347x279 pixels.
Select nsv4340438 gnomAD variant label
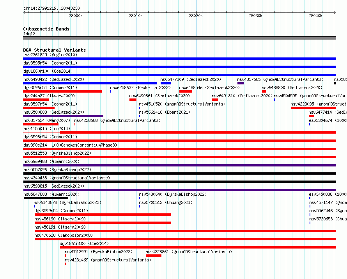pos(67,178)
